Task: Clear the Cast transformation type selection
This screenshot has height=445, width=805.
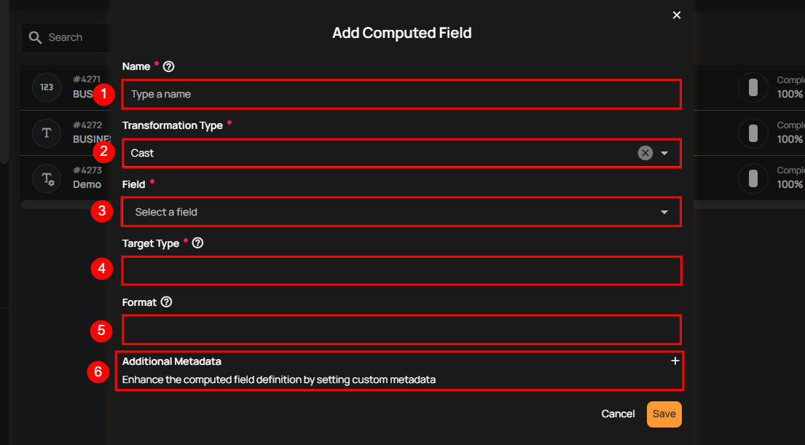Action: point(645,153)
